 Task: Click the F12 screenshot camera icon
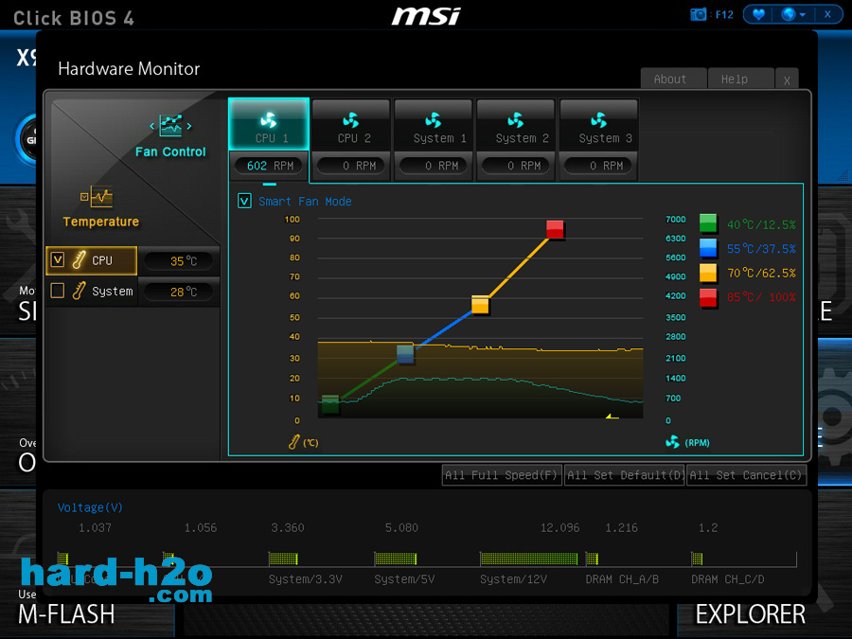point(699,14)
